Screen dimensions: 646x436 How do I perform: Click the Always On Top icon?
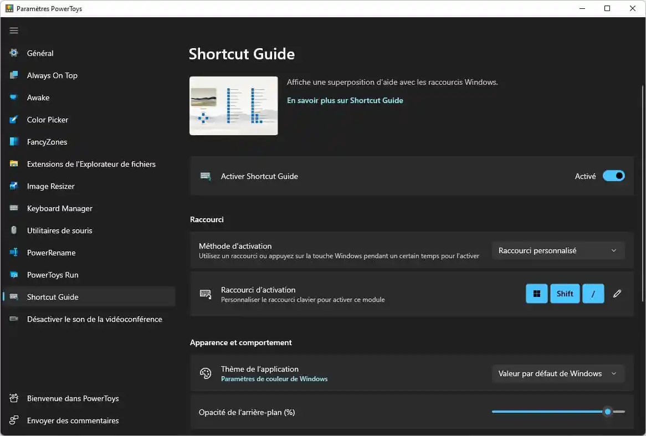(14, 75)
